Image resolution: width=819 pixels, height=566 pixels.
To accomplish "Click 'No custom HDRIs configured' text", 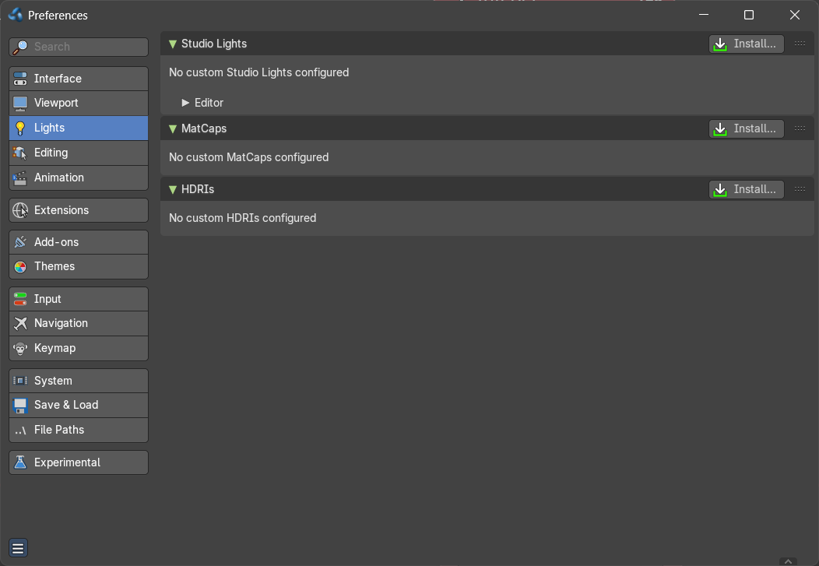I will coord(242,218).
